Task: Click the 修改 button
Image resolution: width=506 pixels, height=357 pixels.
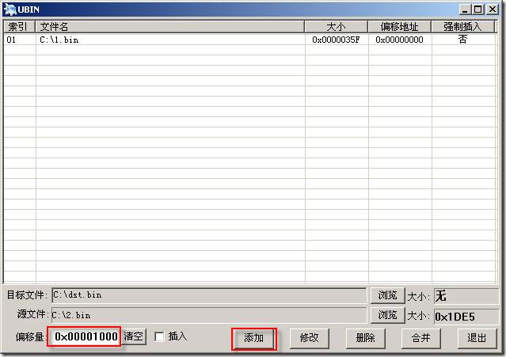Action: tap(309, 338)
